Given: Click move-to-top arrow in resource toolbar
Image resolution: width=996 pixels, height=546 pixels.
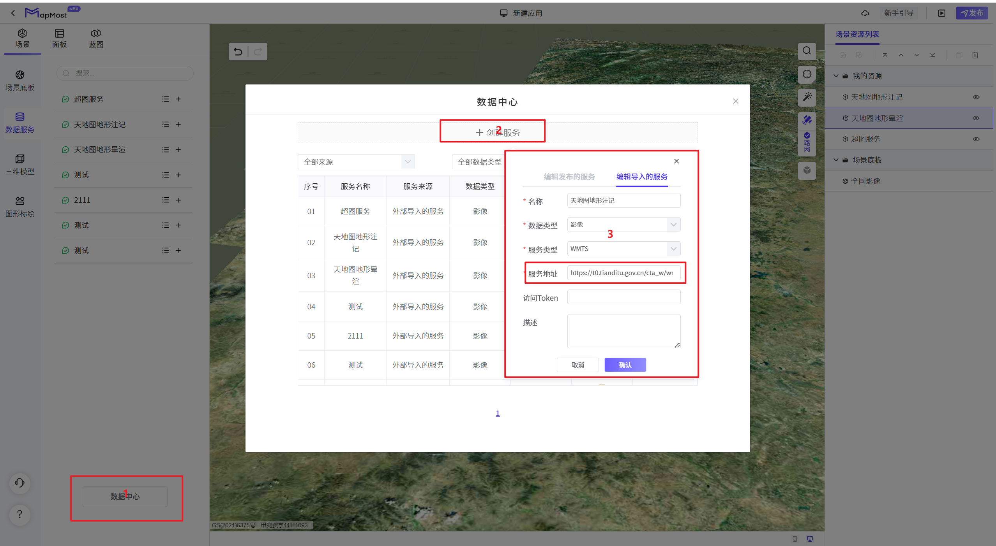Looking at the screenshot, I should click(x=885, y=55).
